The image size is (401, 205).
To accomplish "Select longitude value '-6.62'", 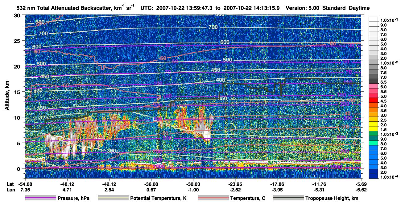I will tap(361, 190).
